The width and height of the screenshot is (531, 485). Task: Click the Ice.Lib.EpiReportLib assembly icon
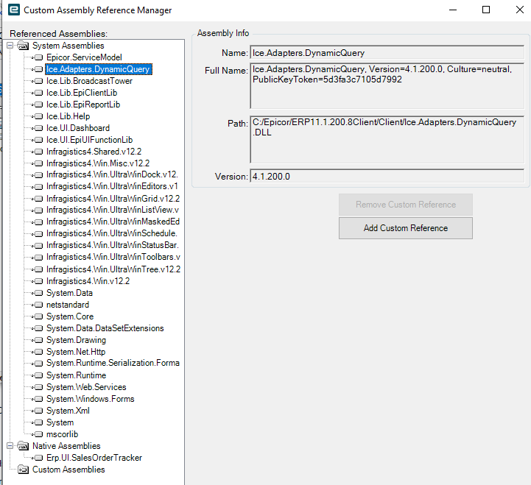click(38, 105)
